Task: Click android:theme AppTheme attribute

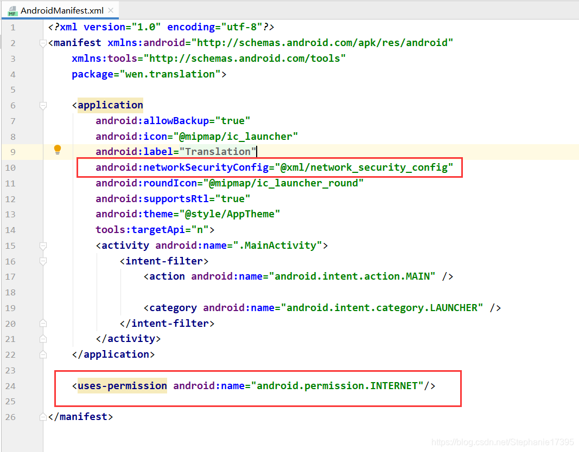Action: point(188,214)
